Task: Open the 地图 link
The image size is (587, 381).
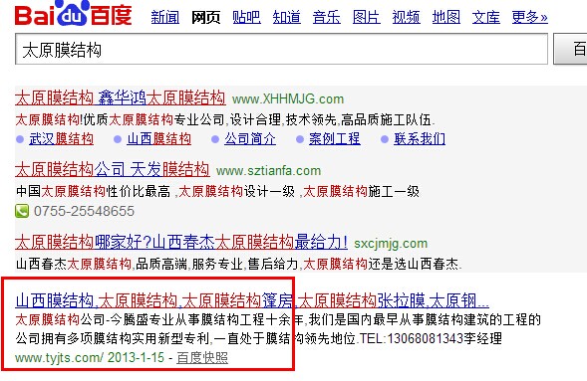Action: [446, 17]
